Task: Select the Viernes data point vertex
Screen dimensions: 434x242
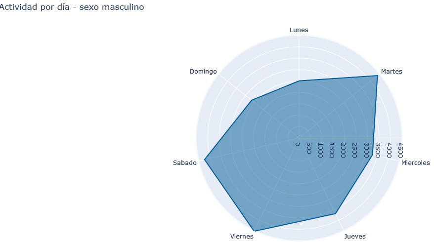Action: point(255,231)
